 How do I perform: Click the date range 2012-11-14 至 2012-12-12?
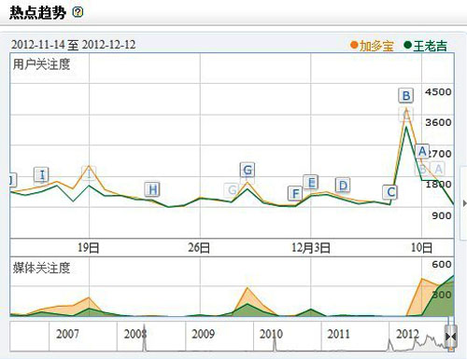point(73,45)
